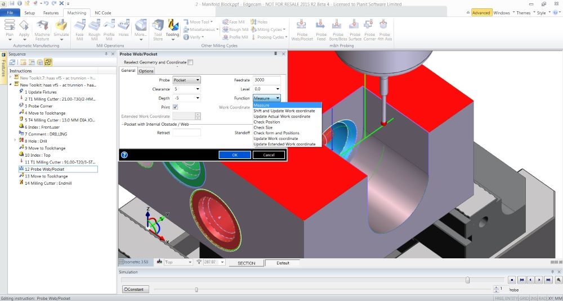Switch to the Options tab
Viewport: 563px width, 301px height.
pyautogui.click(x=146, y=71)
